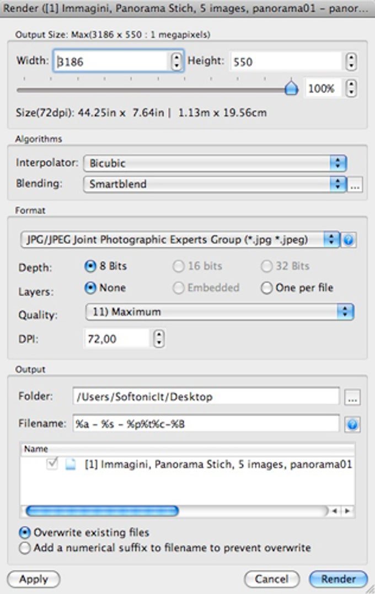
Task: Click the Cancel button
Action: pyautogui.click(x=272, y=579)
